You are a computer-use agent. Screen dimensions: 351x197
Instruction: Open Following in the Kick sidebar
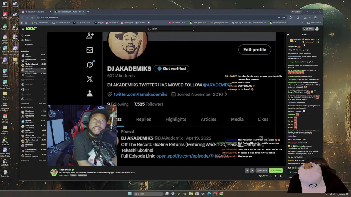[x=29, y=44]
